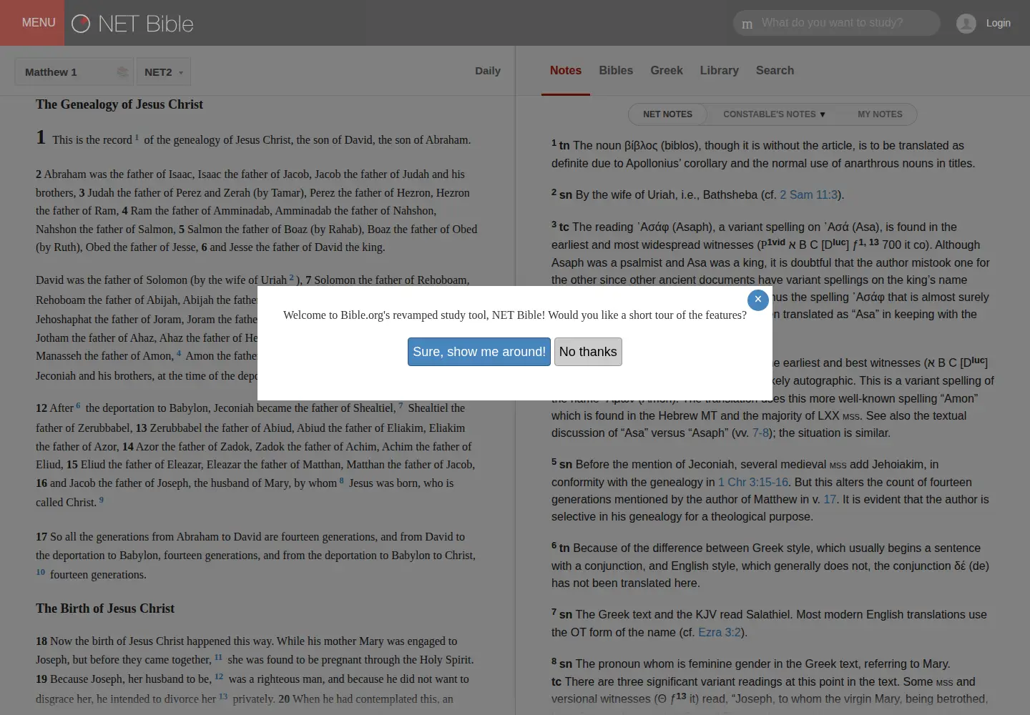Click the Daily reading button

(488, 71)
